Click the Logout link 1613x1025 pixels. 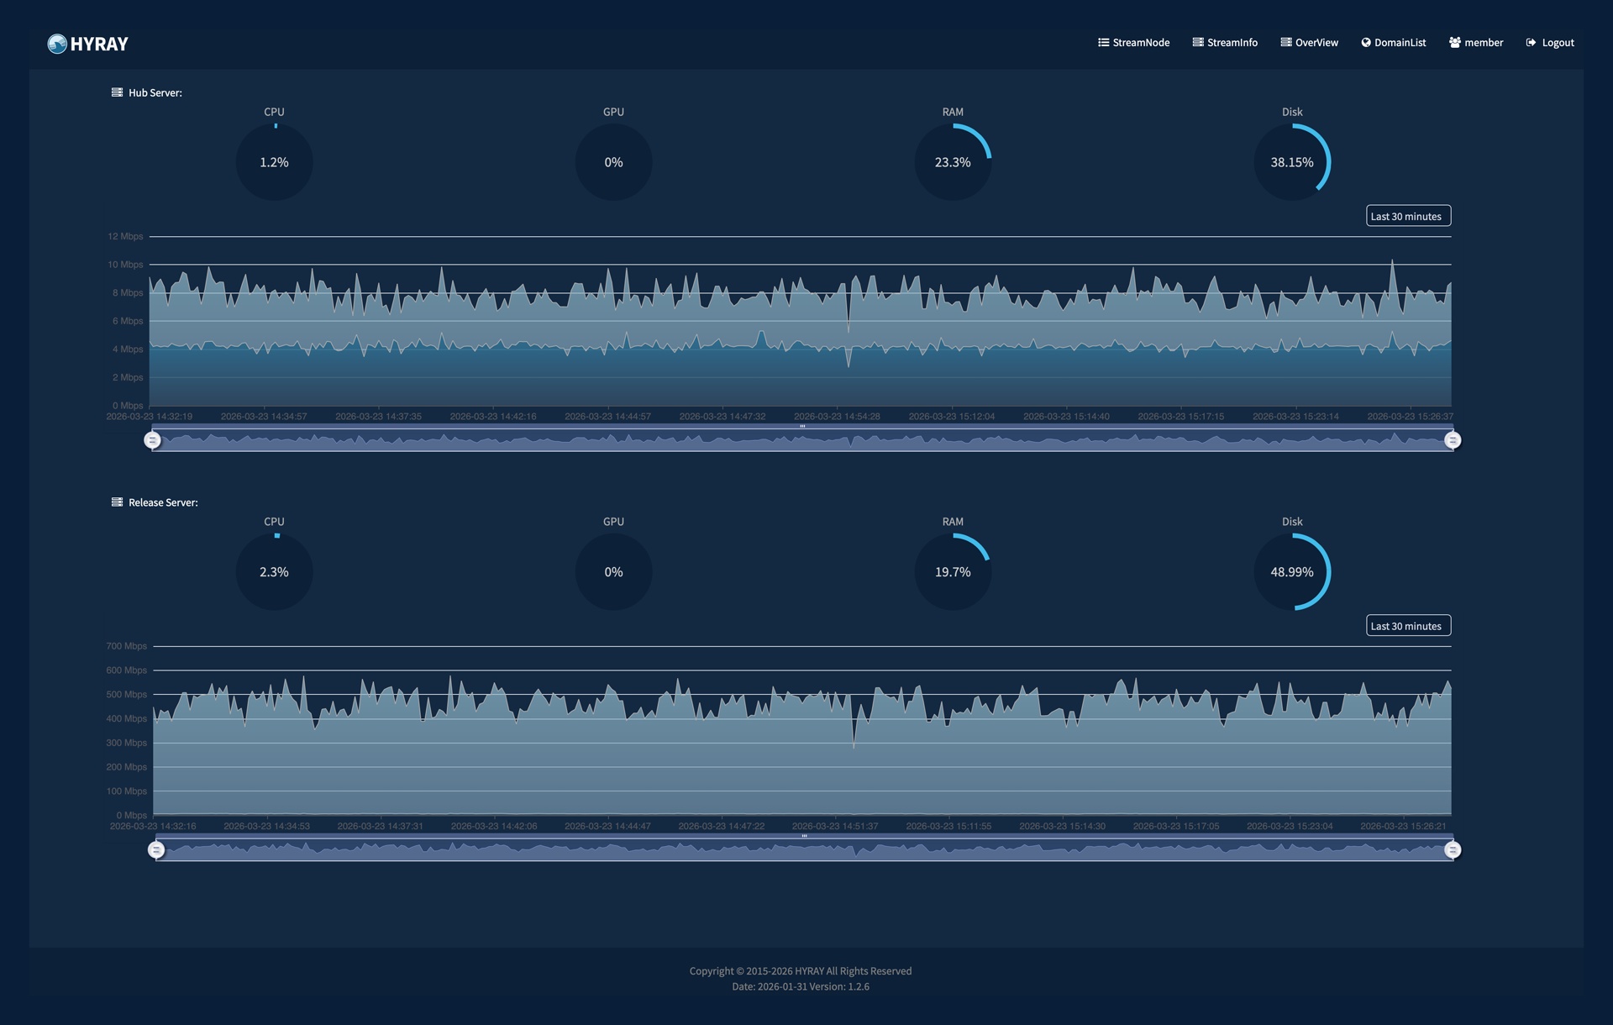[1558, 42]
